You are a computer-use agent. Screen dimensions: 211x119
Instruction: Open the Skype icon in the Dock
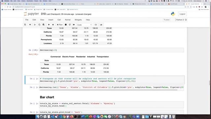(x=121, y=117)
